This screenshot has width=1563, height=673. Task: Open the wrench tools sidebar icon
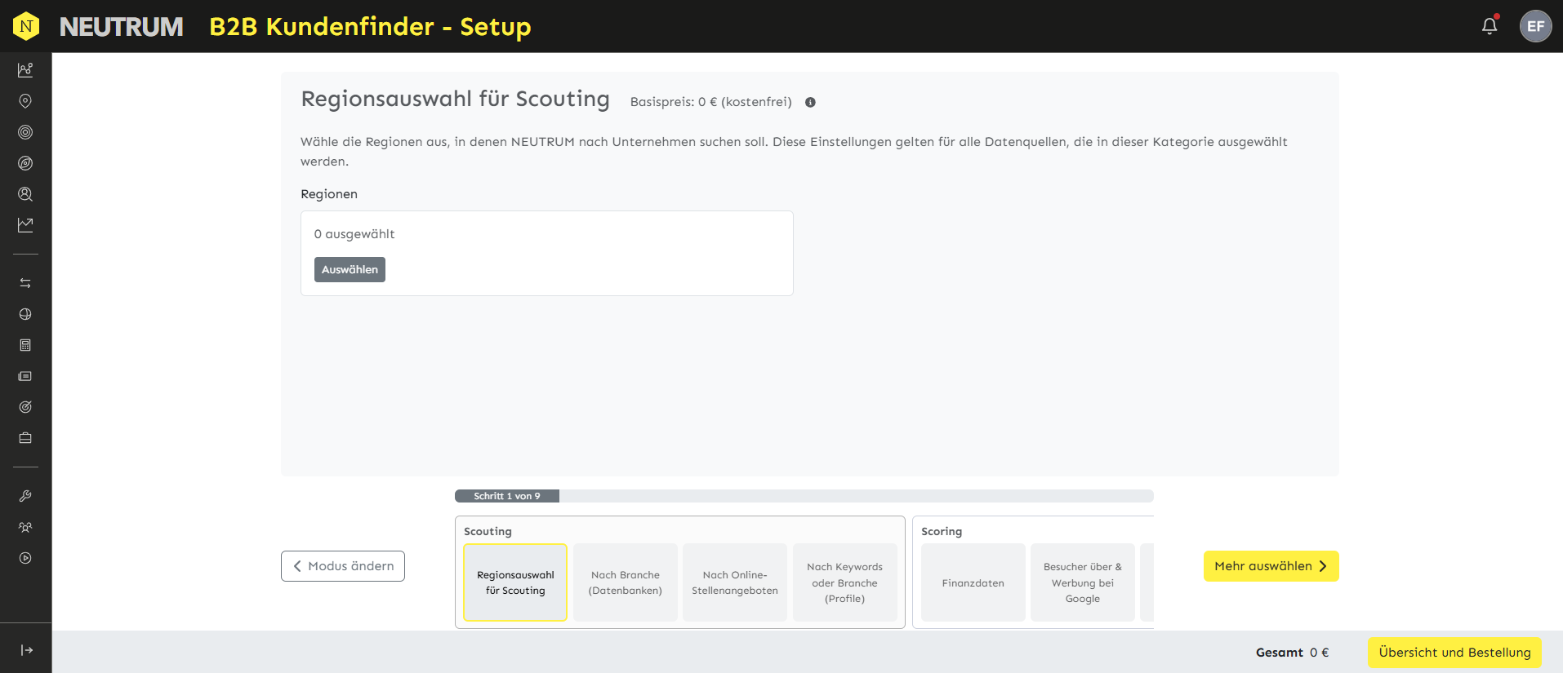tap(25, 496)
